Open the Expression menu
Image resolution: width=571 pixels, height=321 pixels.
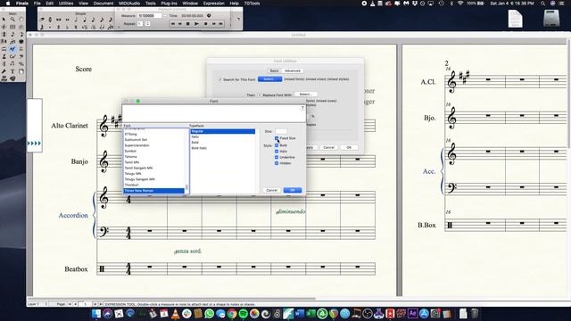coord(214,4)
